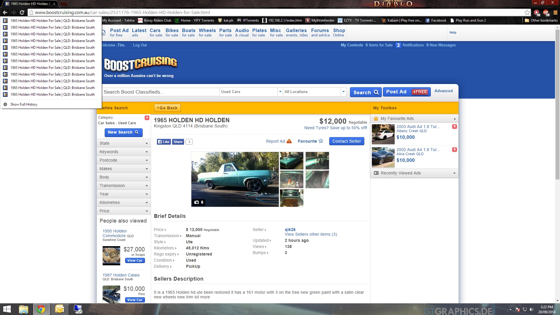Click View Sellers other items link

(x=311, y=234)
